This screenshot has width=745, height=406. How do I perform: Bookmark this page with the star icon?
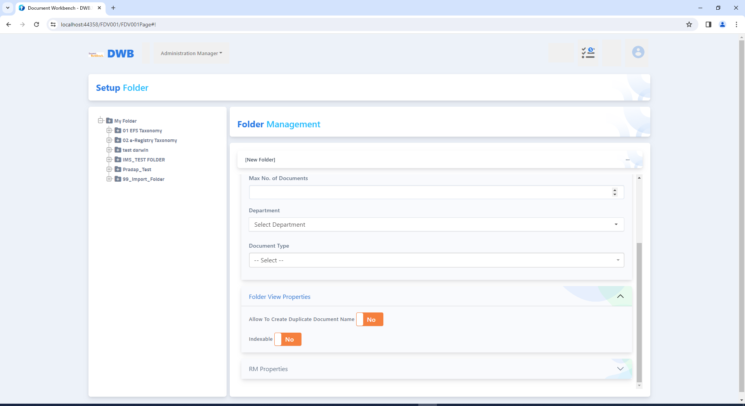coord(689,24)
